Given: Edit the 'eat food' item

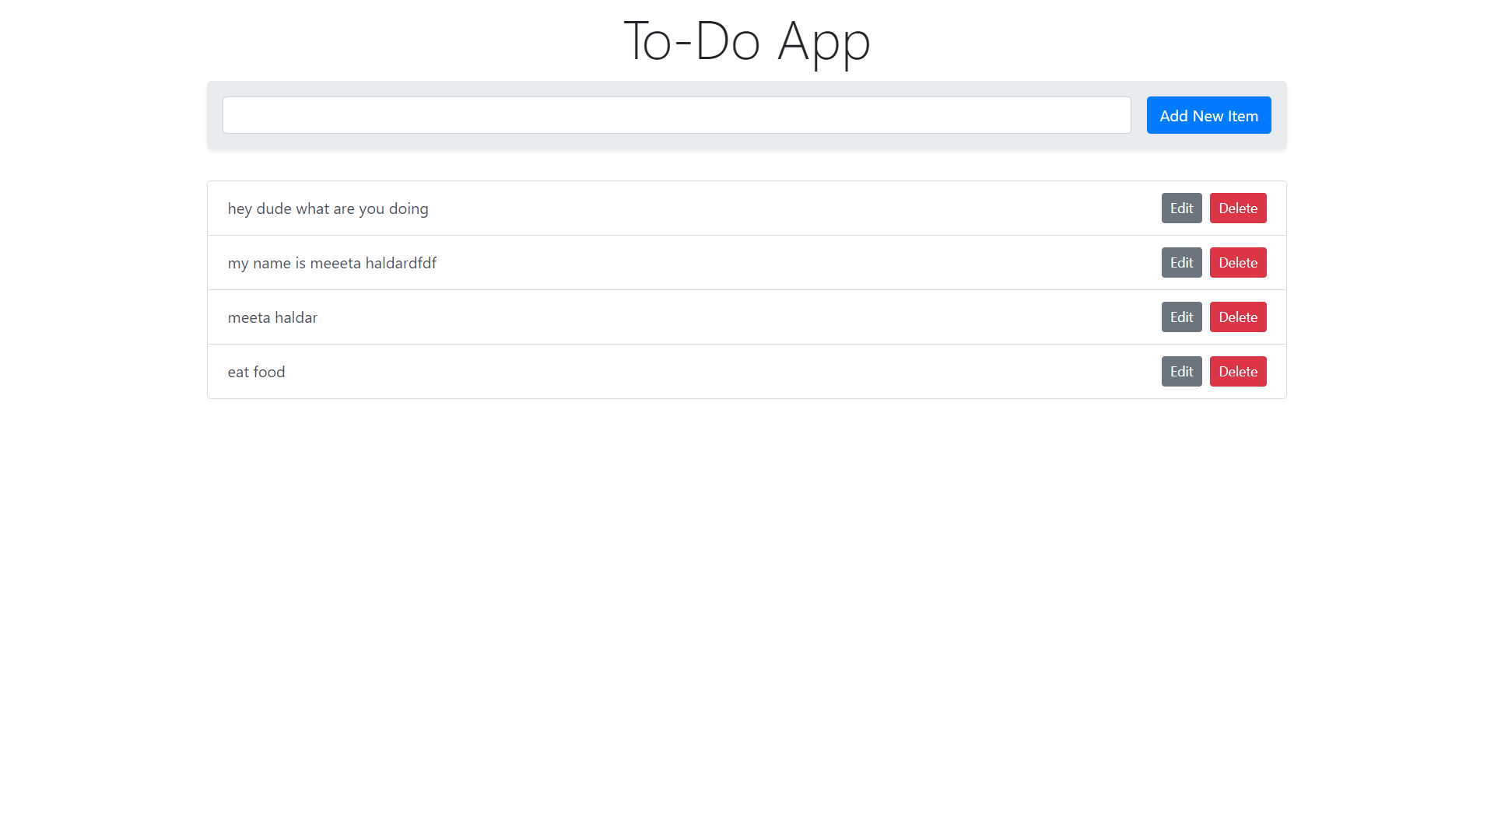Looking at the screenshot, I should [1181, 372].
